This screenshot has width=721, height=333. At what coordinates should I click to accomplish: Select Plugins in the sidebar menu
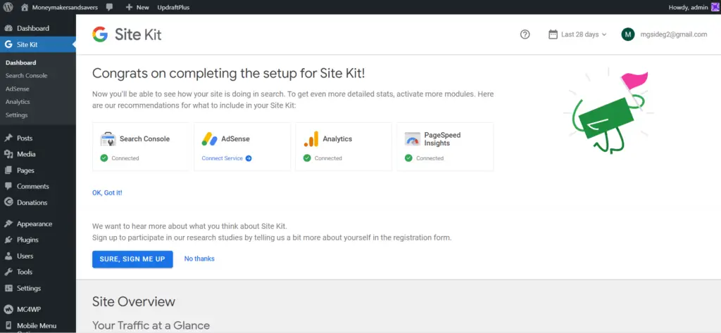click(x=27, y=240)
